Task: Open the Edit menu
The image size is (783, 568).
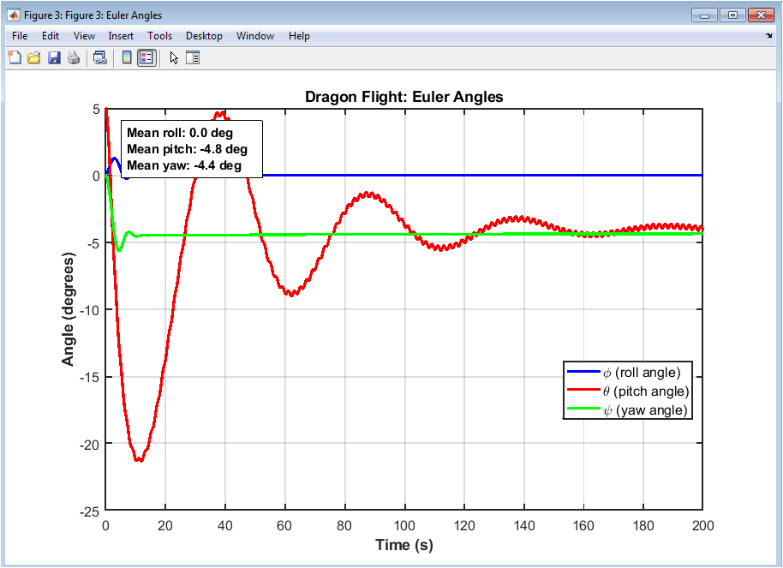Action: pyautogui.click(x=51, y=36)
